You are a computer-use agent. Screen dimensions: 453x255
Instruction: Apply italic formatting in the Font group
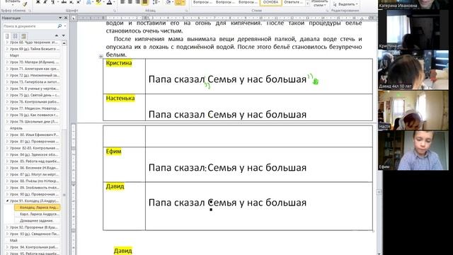pos(45,2)
